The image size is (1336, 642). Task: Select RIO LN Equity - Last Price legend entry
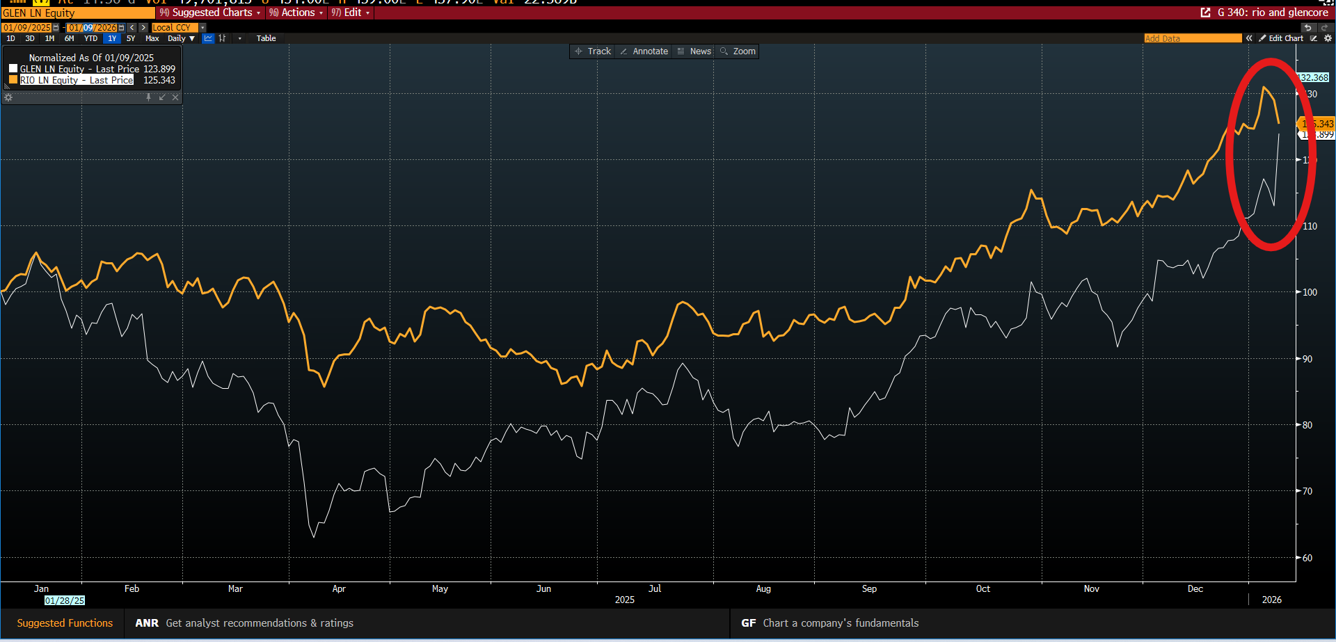(x=77, y=80)
